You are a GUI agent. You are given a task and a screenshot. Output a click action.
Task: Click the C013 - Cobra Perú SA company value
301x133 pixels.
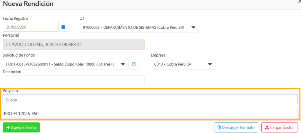(x=173, y=64)
